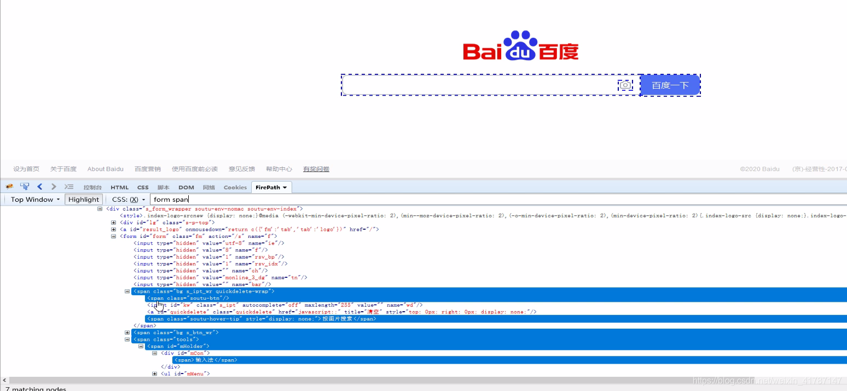The width and height of the screenshot is (847, 391).
Task: Open the 有奖问卷 survey link
Action: click(x=316, y=169)
